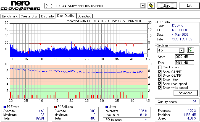200x122 pixels.
Task: Click the jitter and PIF graph area
Action: click(79, 82)
